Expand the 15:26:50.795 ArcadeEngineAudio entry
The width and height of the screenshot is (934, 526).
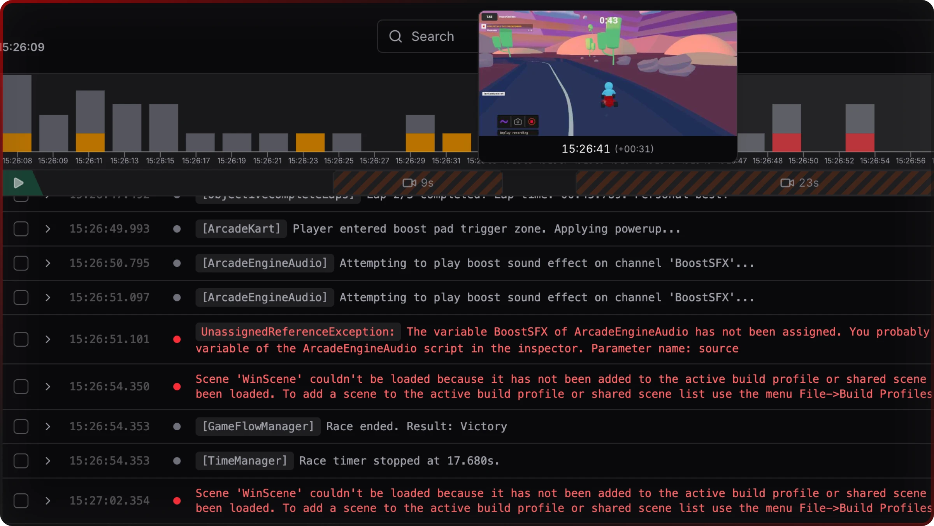click(x=47, y=263)
